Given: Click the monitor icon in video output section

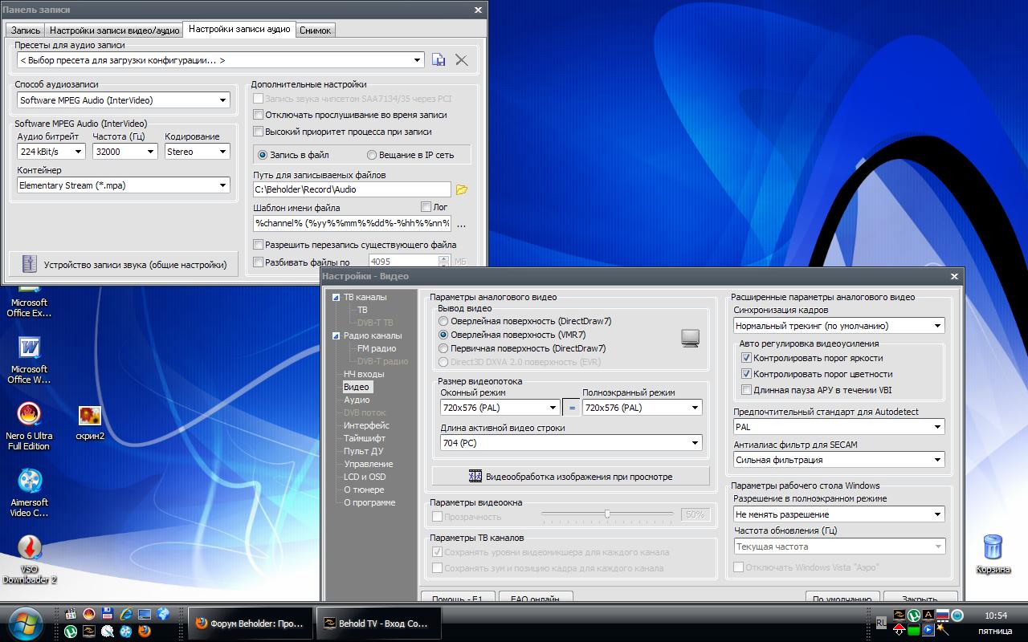Looking at the screenshot, I should (x=690, y=338).
